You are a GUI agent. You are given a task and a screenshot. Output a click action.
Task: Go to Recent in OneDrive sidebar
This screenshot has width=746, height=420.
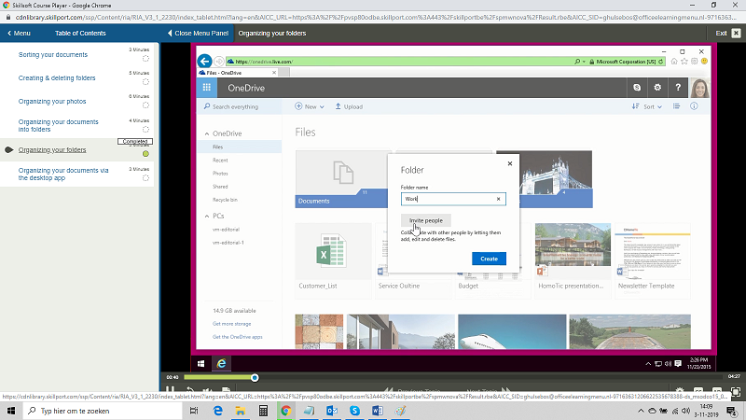coord(220,161)
